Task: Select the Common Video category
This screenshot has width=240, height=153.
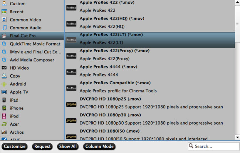Action: pyautogui.click(x=32, y=20)
